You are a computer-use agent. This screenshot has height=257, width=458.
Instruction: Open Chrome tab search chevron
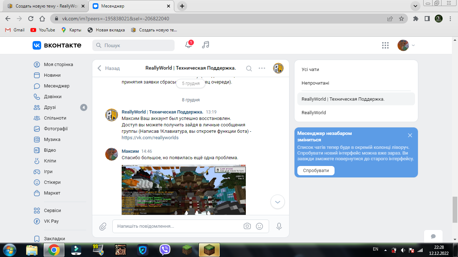[x=415, y=6]
